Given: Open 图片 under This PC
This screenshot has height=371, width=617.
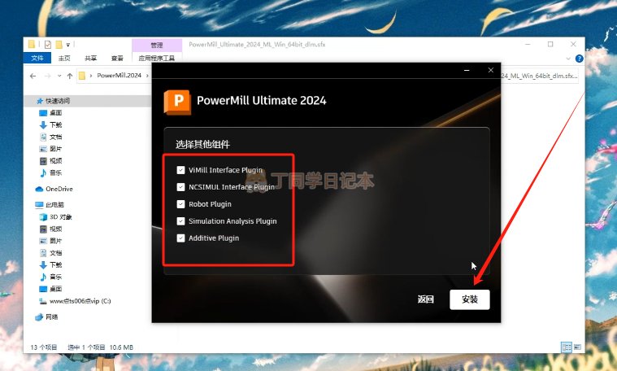Looking at the screenshot, I should 55,241.
